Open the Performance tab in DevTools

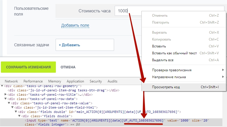pos(33,81)
